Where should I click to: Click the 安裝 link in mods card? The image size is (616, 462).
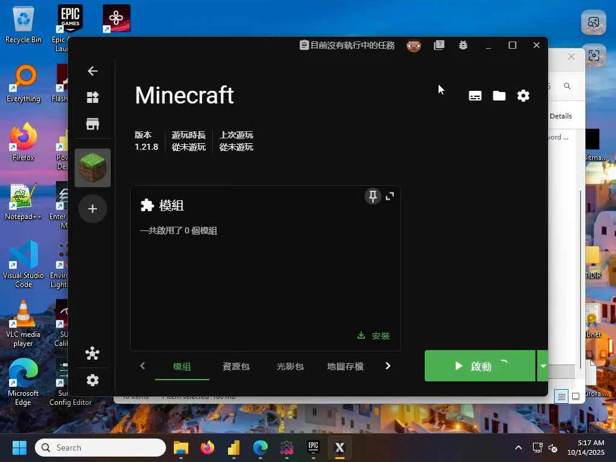pos(374,336)
